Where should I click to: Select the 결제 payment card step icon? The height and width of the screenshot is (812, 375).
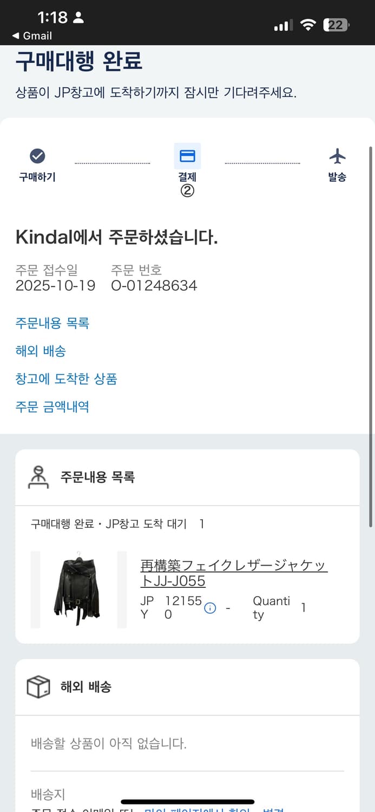tap(187, 155)
